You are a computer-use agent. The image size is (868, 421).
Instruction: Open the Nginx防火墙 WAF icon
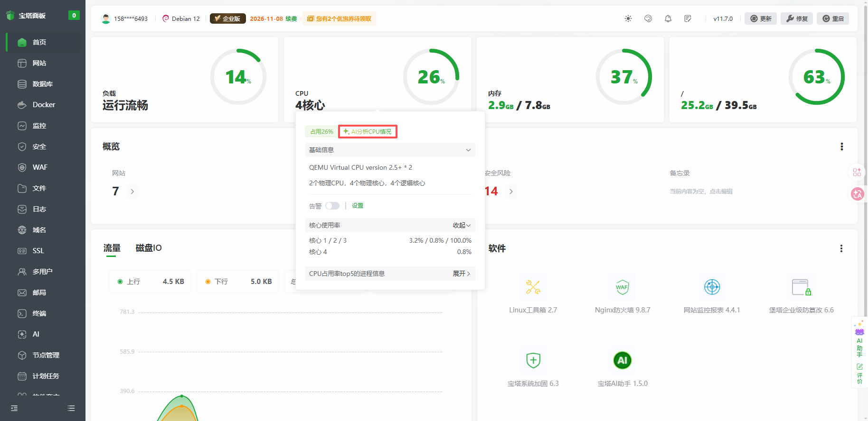point(622,287)
